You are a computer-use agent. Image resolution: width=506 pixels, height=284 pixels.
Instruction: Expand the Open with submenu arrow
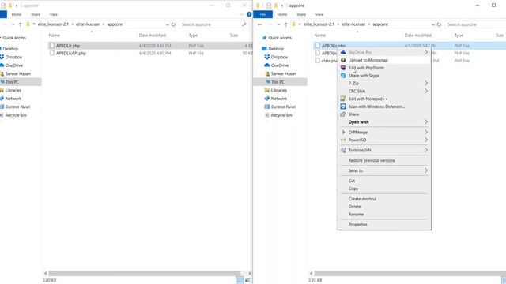click(426, 121)
